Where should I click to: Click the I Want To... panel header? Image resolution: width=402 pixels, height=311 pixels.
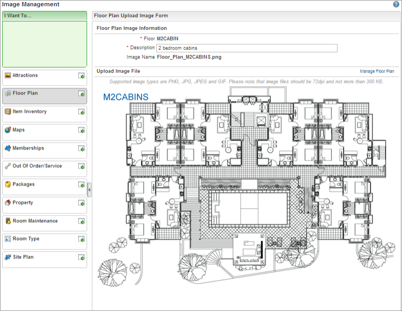[45, 16]
